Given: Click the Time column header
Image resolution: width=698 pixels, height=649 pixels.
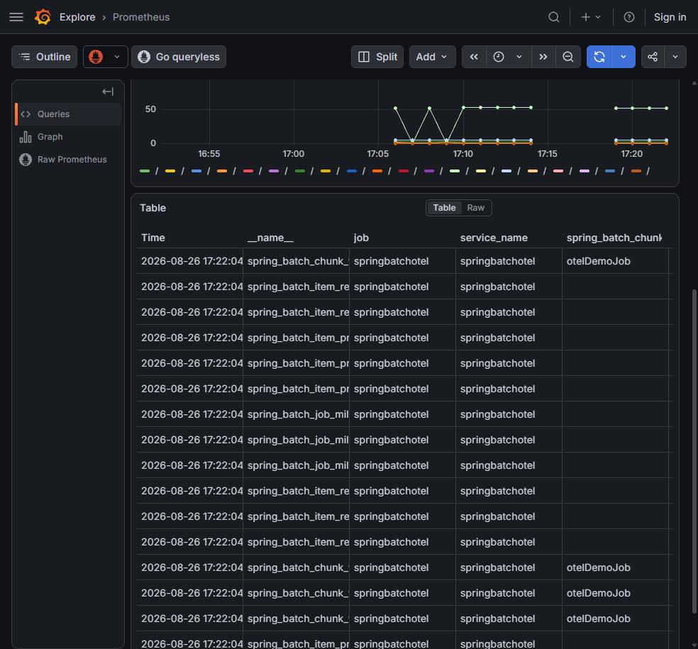Looking at the screenshot, I should pyautogui.click(x=153, y=238).
